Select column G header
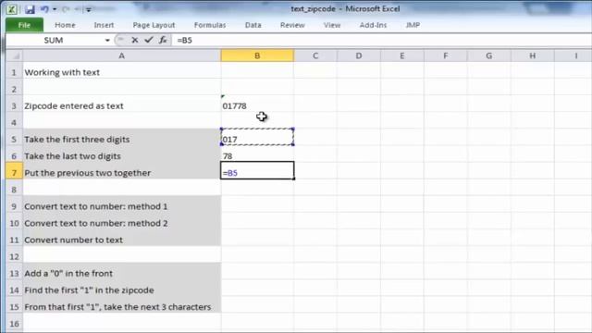The width and height of the screenshot is (592, 333). click(x=489, y=55)
